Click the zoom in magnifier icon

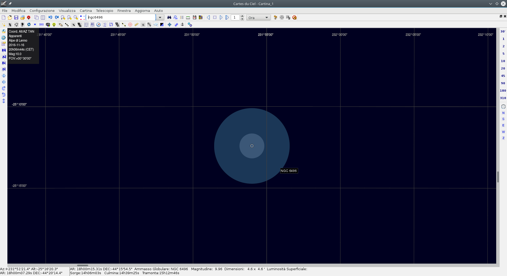pyautogui.click(x=63, y=17)
